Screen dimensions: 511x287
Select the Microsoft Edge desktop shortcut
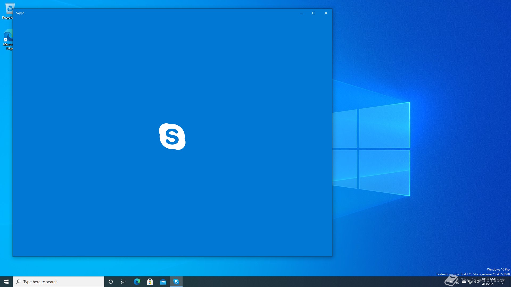[8, 39]
